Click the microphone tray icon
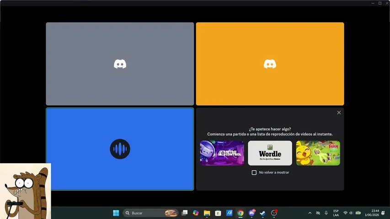The image size is (390, 219). click(326, 213)
